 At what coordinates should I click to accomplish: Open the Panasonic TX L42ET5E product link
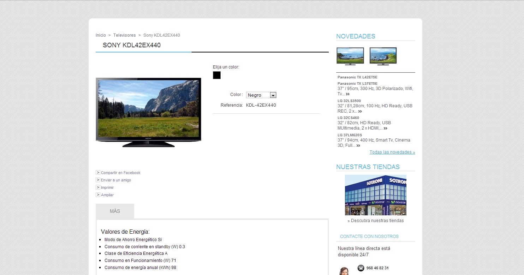click(x=357, y=77)
